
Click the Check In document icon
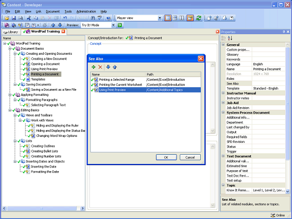pyautogui.click(x=209, y=18)
